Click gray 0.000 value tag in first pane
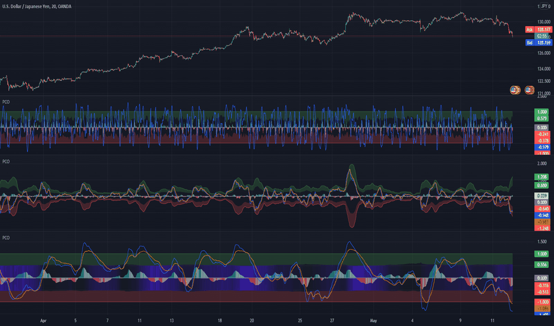 [542, 127]
